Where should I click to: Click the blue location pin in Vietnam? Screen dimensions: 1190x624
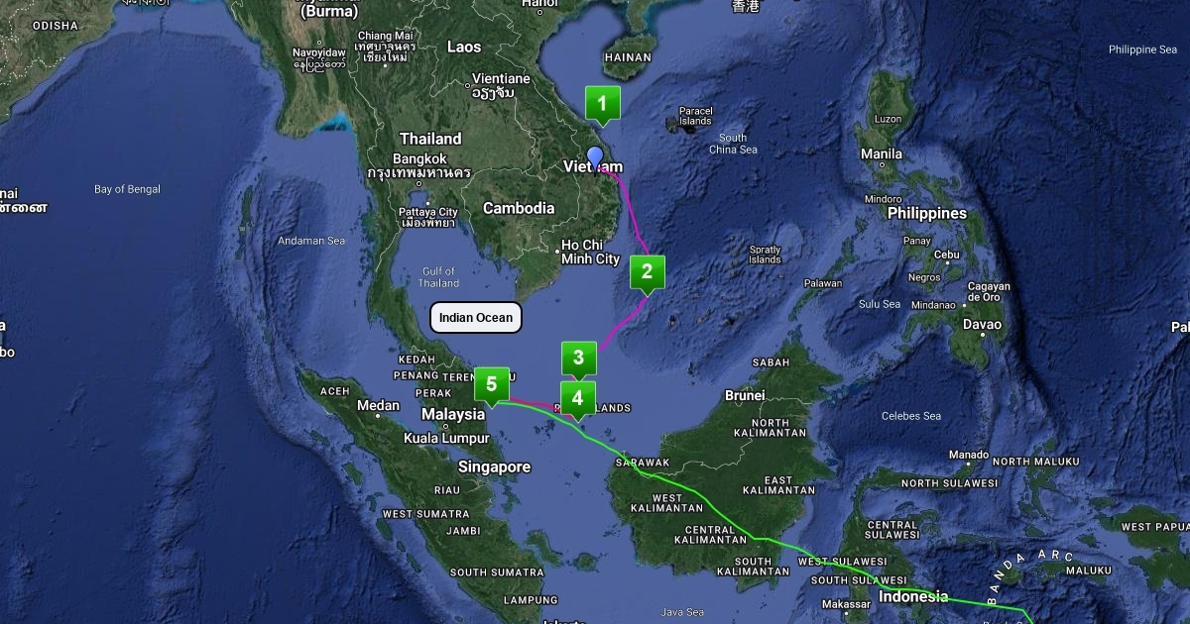coord(595,158)
